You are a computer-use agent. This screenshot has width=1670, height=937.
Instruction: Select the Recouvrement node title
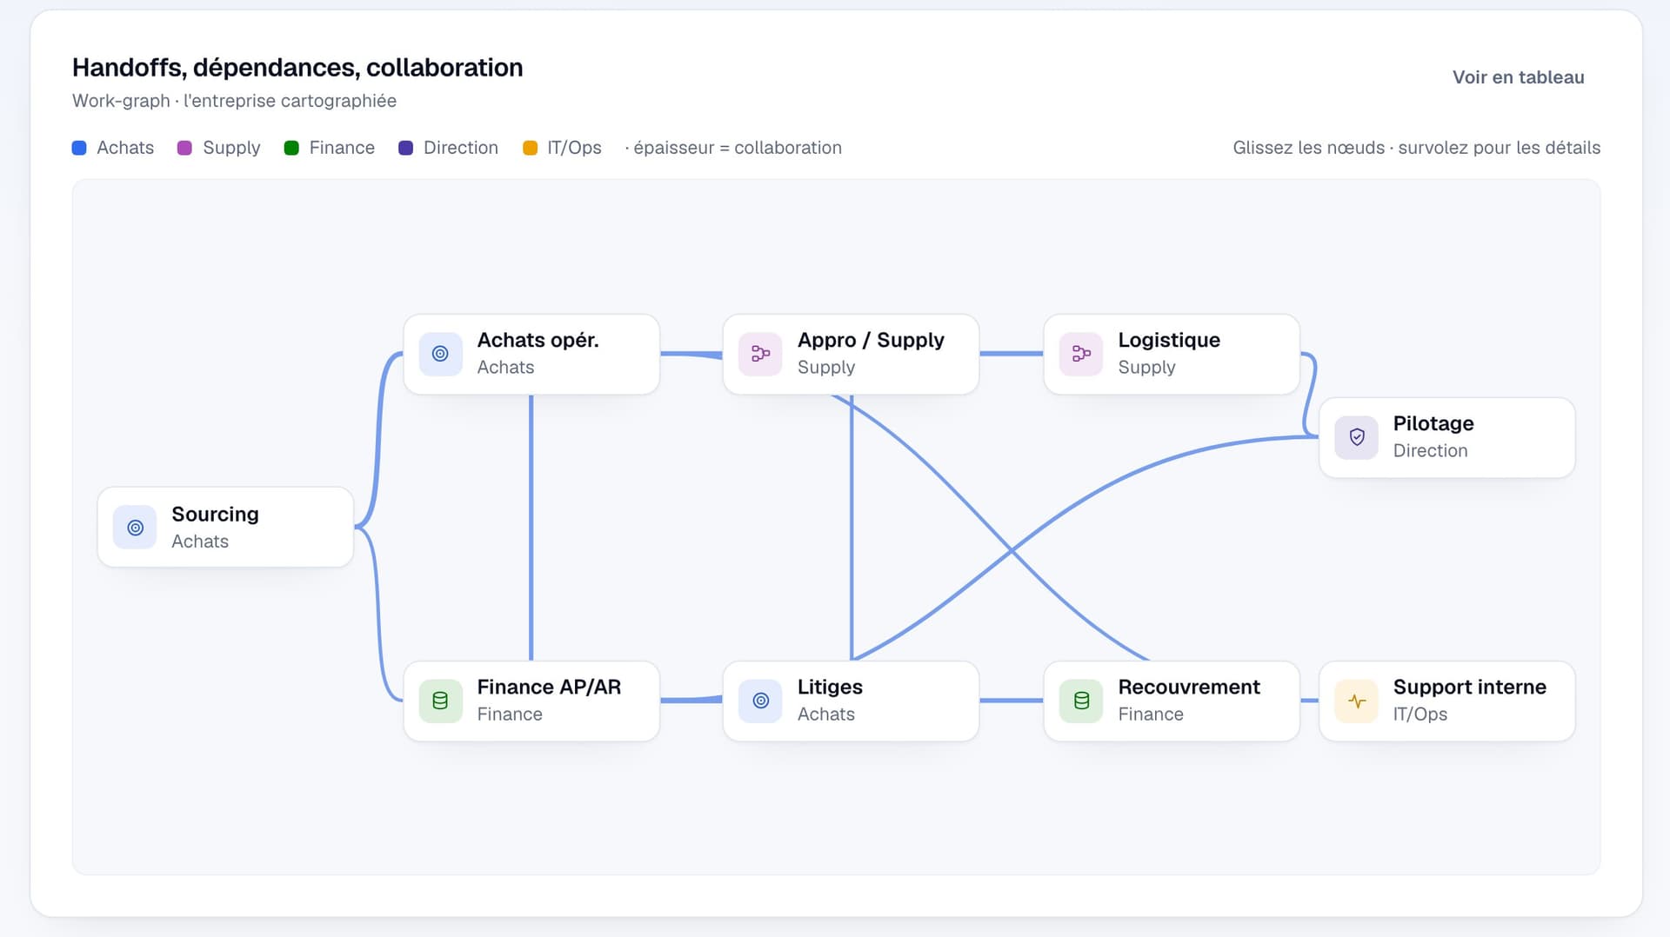[1189, 687]
